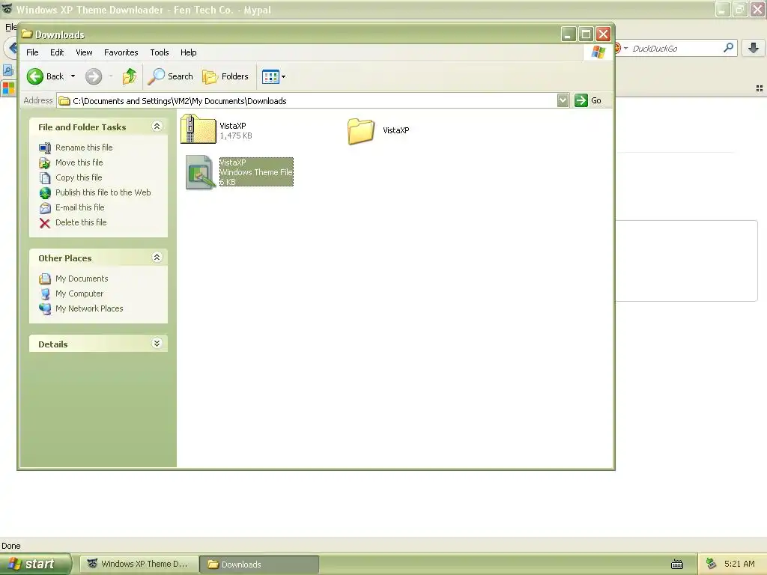Click the '1,475 KB' size text
Viewport: 767px width, 575px height.
[x=236, y=136]
